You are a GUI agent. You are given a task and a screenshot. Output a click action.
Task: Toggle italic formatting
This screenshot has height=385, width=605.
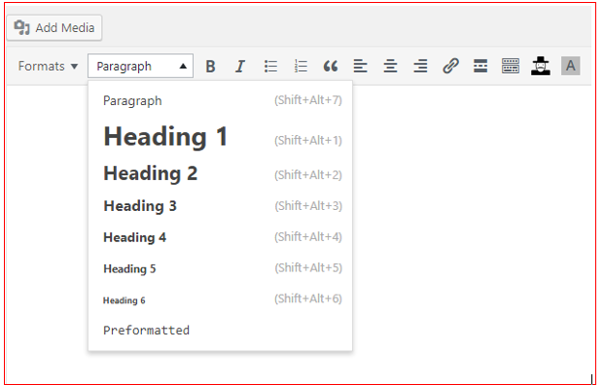tap(240, 66)
